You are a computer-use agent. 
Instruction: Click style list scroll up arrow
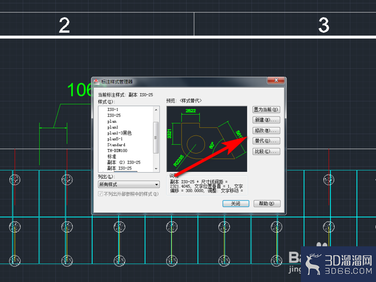156,109
